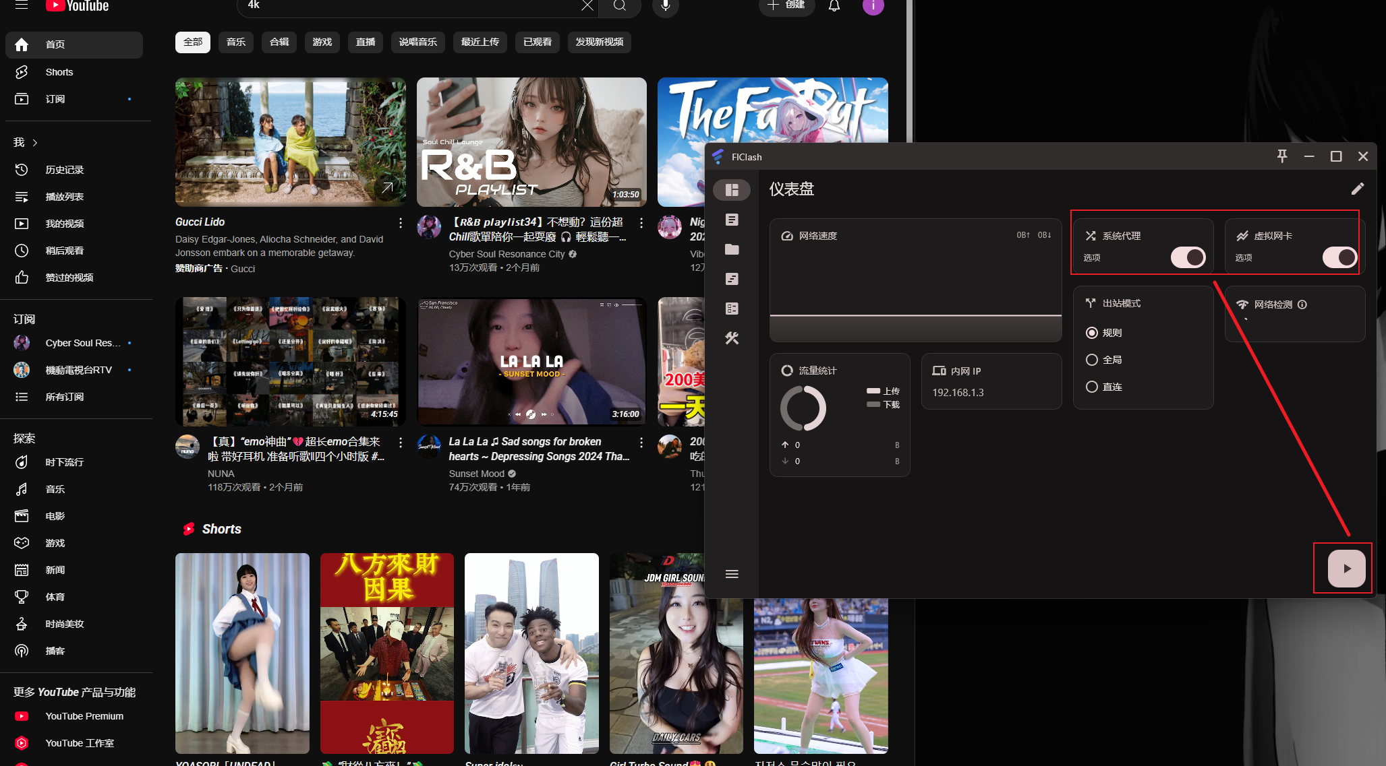Open YouTube 工作室 link
Image resolution: width=1386 pixels, height=766 pixels.
coord(74,743)
